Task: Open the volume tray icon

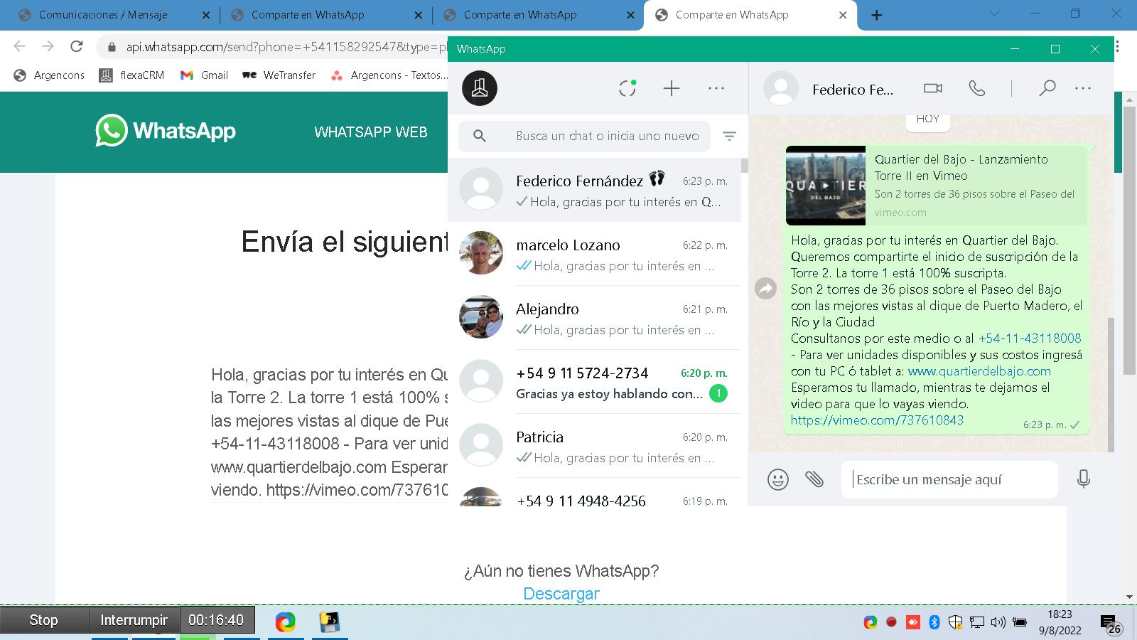Action: pyautogui.click(x=998, y=622)
